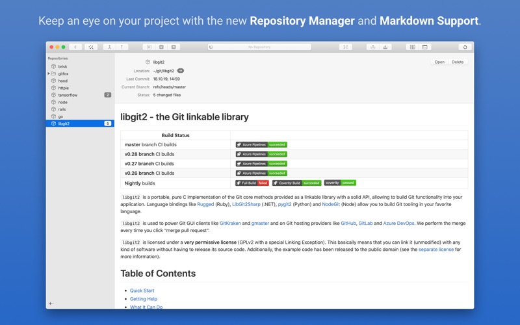The height and width of the screenshot is (325, 520).
Task: Click the outlined square arrow toolbar icon
Action: [149, 47]
